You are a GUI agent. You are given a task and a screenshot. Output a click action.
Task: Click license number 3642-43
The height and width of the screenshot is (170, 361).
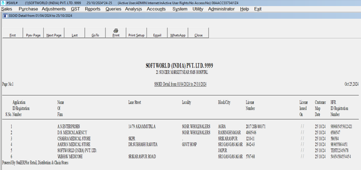coord(250,144)
